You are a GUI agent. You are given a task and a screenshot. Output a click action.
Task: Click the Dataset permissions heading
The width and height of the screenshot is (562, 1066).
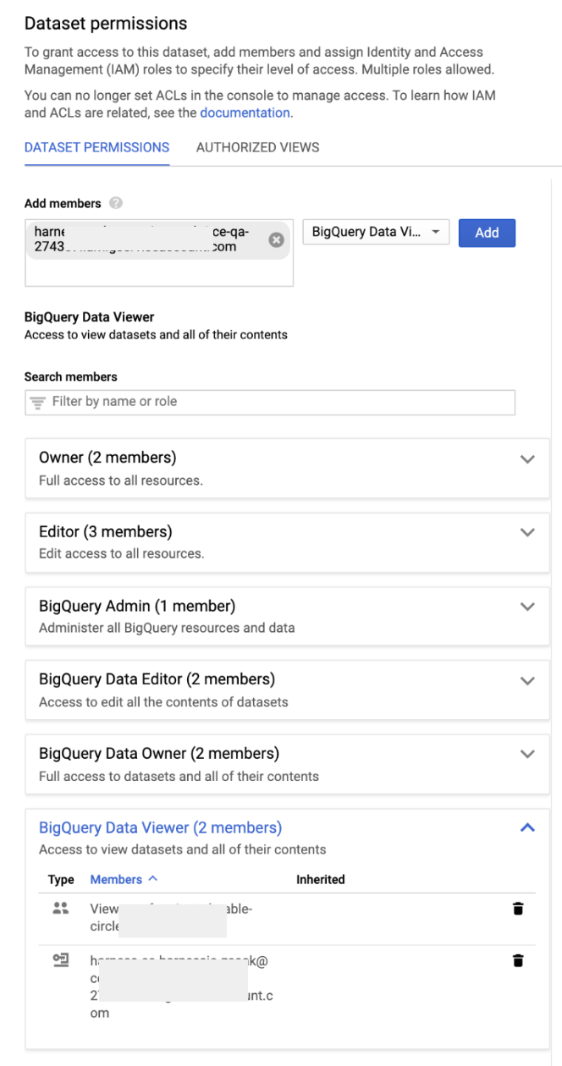[106, 24]
